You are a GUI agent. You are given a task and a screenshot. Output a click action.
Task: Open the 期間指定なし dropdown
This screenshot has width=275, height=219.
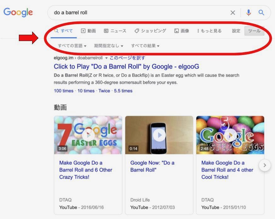click(109, 46)
